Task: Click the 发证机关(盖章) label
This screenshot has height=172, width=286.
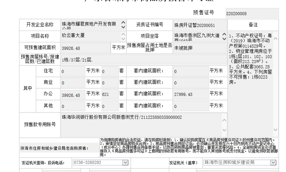Action: click(184, 163)
